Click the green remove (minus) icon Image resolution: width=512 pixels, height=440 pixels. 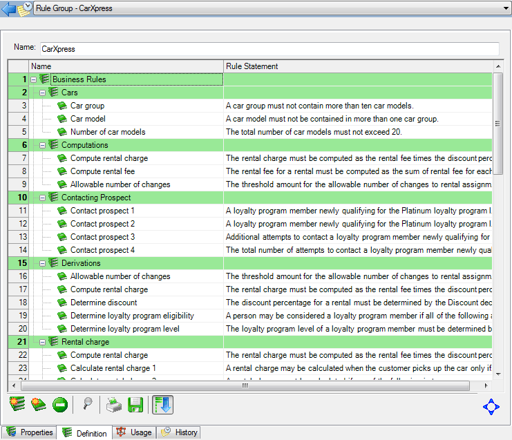click(x=59, y=405)
